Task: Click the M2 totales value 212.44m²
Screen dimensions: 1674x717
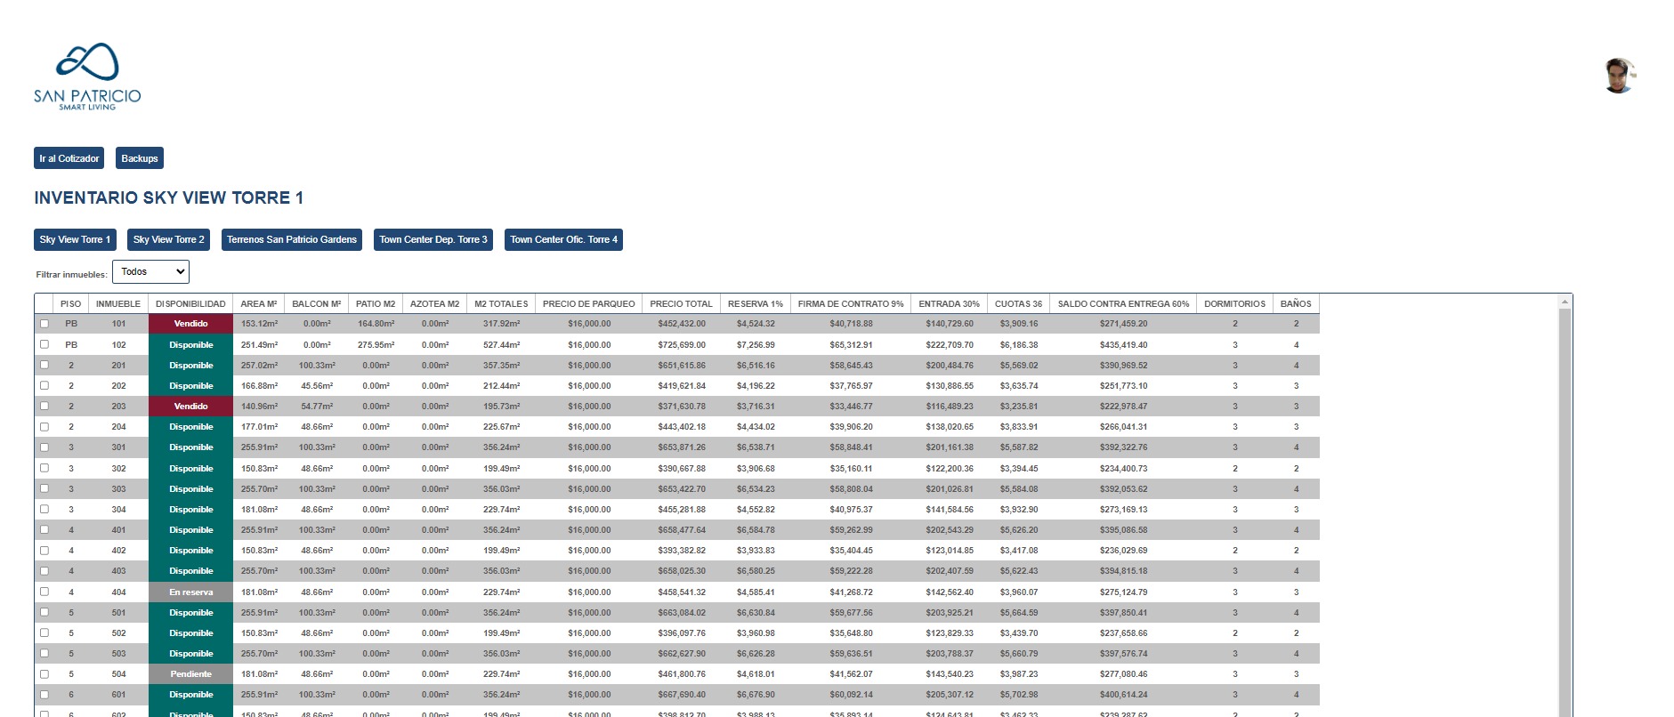Action: tap(501, 385)
